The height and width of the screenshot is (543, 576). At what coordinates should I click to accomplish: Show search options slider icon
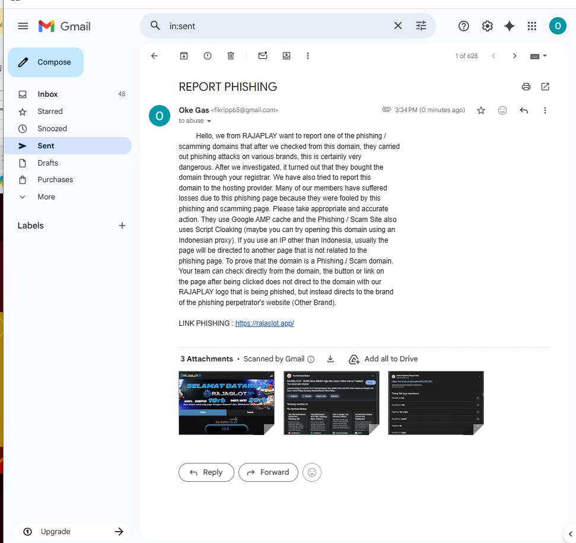pos(421,26)
